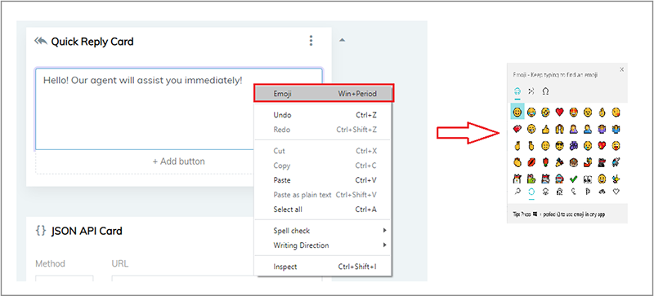Open emoji search via magnifier category icon

517,192
